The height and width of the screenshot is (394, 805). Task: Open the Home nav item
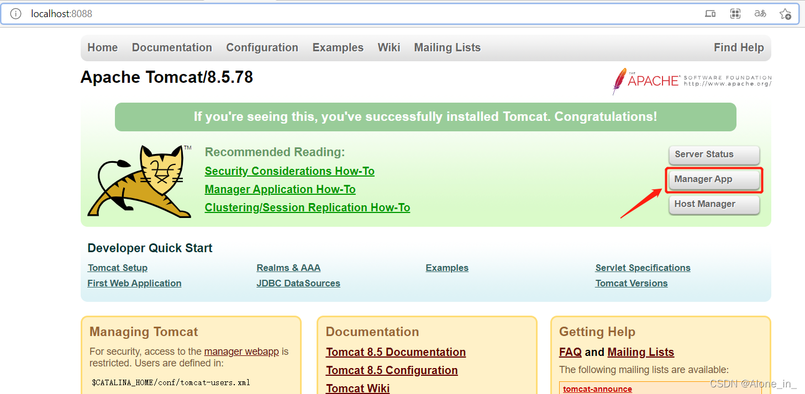click(x=103, y=47)
